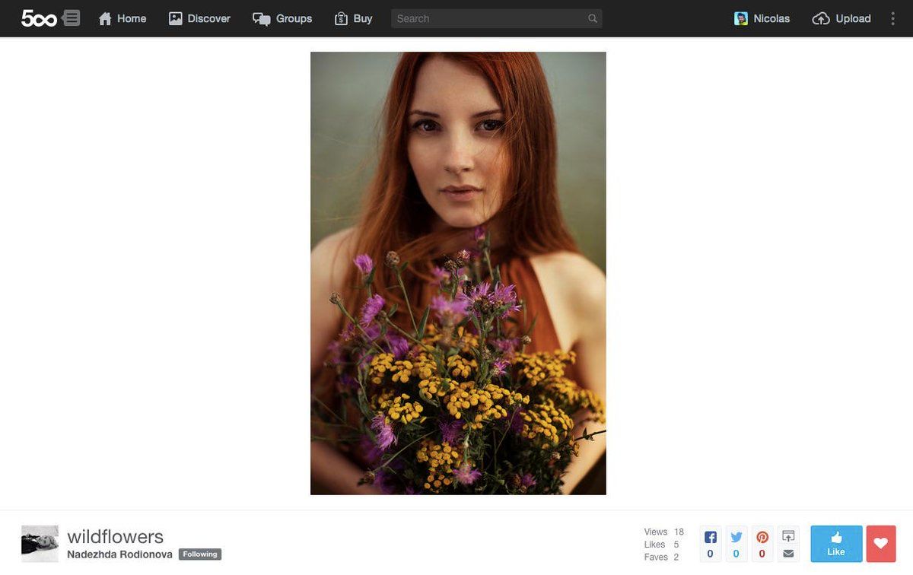
Task: Toggle the Following button
Action: (200, 554)
